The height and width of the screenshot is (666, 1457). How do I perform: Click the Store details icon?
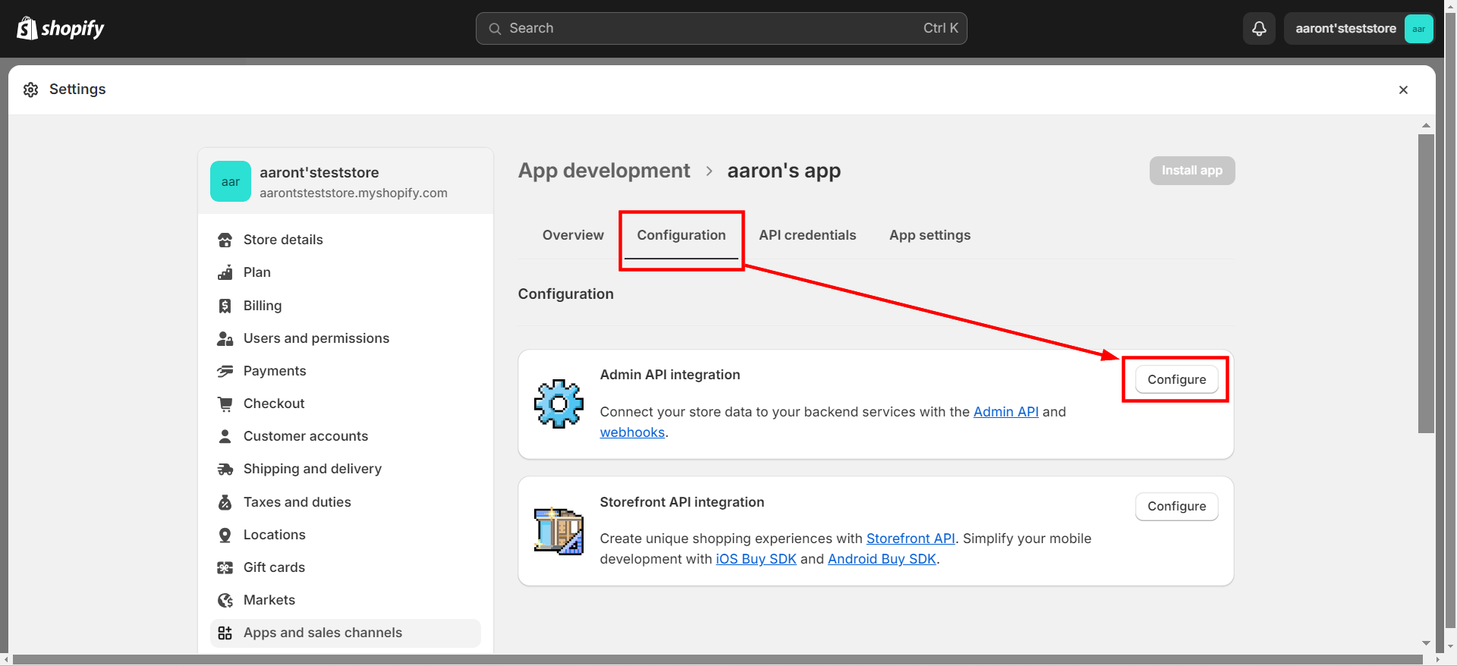[225, 240]
